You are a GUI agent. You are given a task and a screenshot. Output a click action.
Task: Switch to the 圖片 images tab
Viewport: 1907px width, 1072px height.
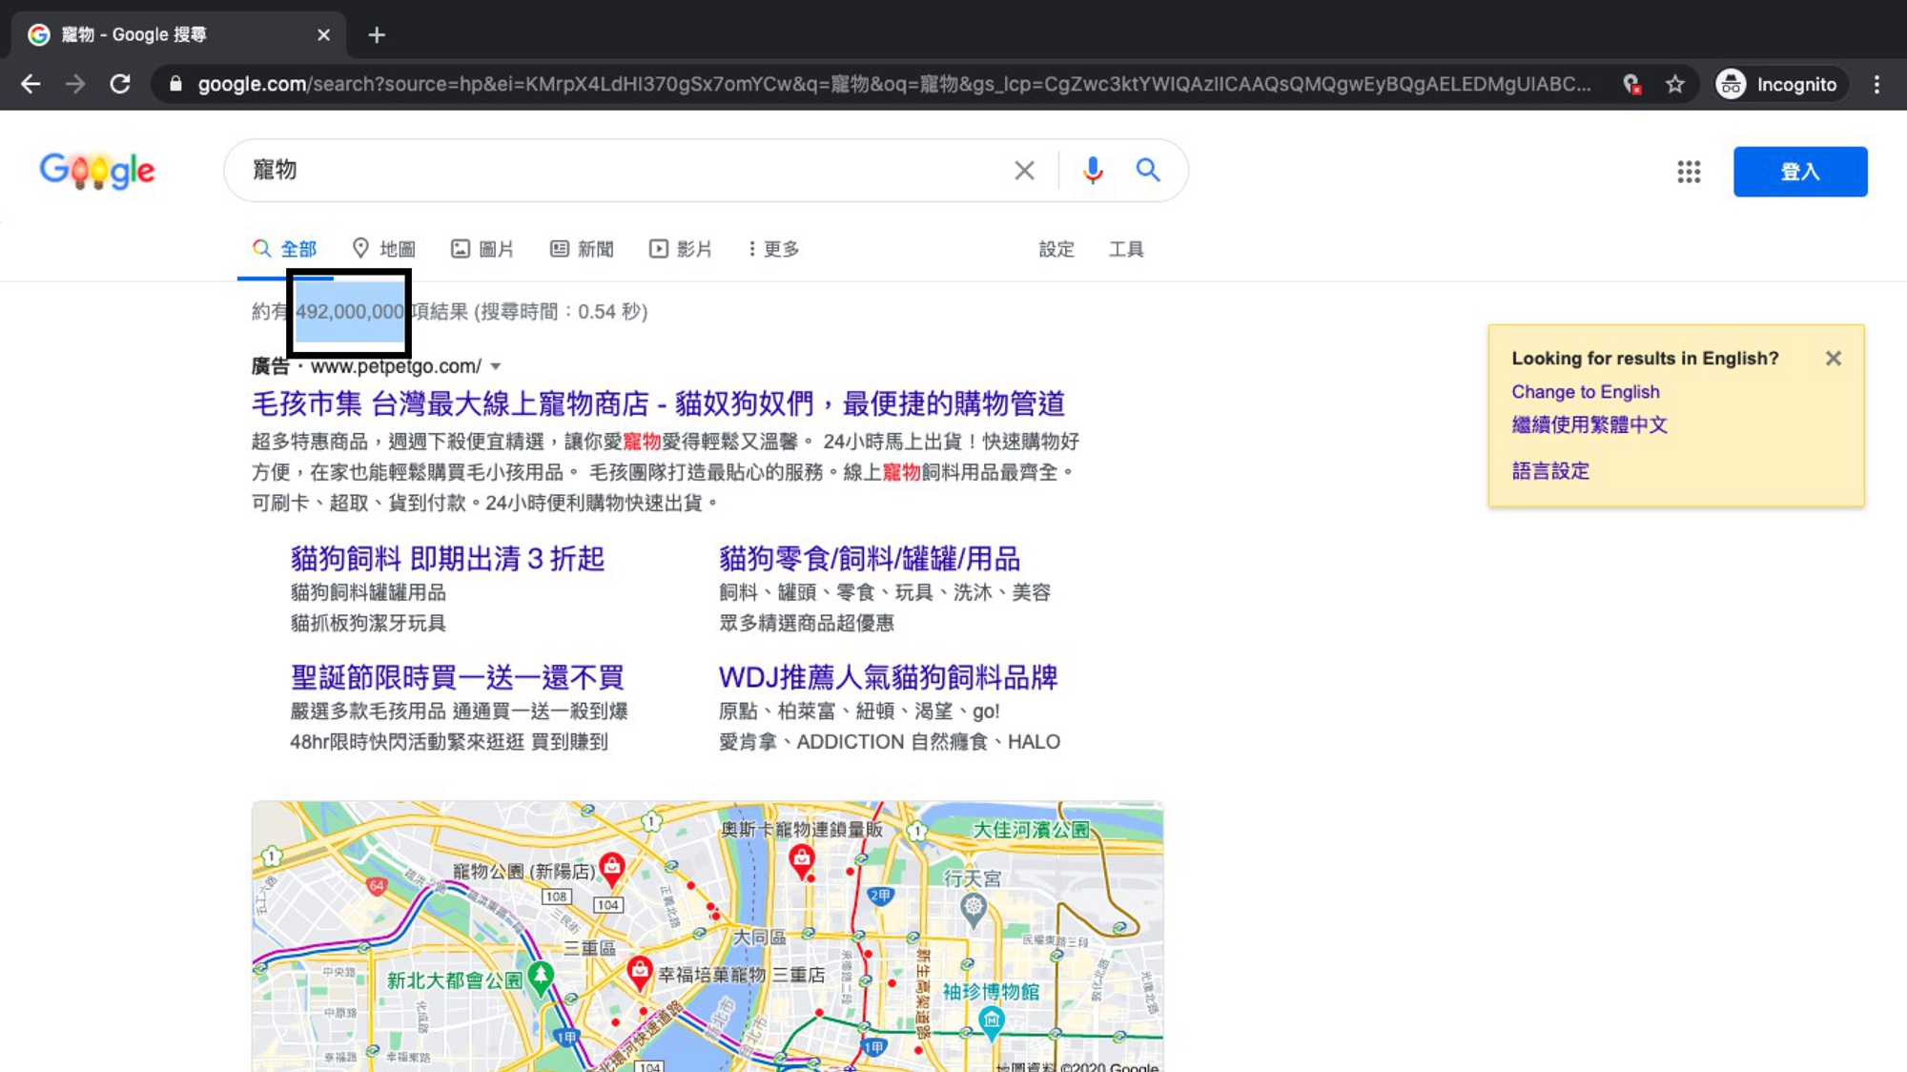click(x=482, y=249)
